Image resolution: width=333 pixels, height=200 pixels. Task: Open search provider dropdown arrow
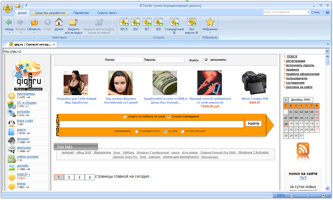coord(309,12)
